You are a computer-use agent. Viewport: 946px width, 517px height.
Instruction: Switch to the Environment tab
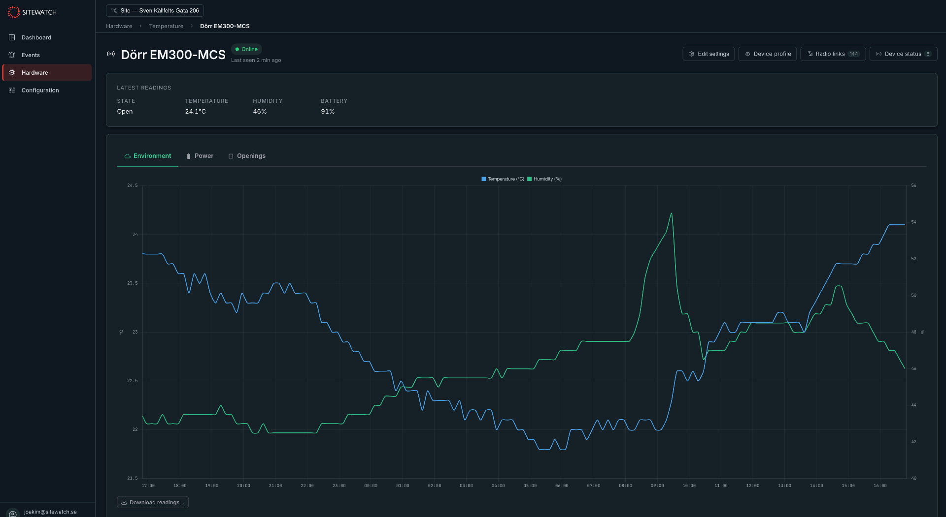coord(148,156)
